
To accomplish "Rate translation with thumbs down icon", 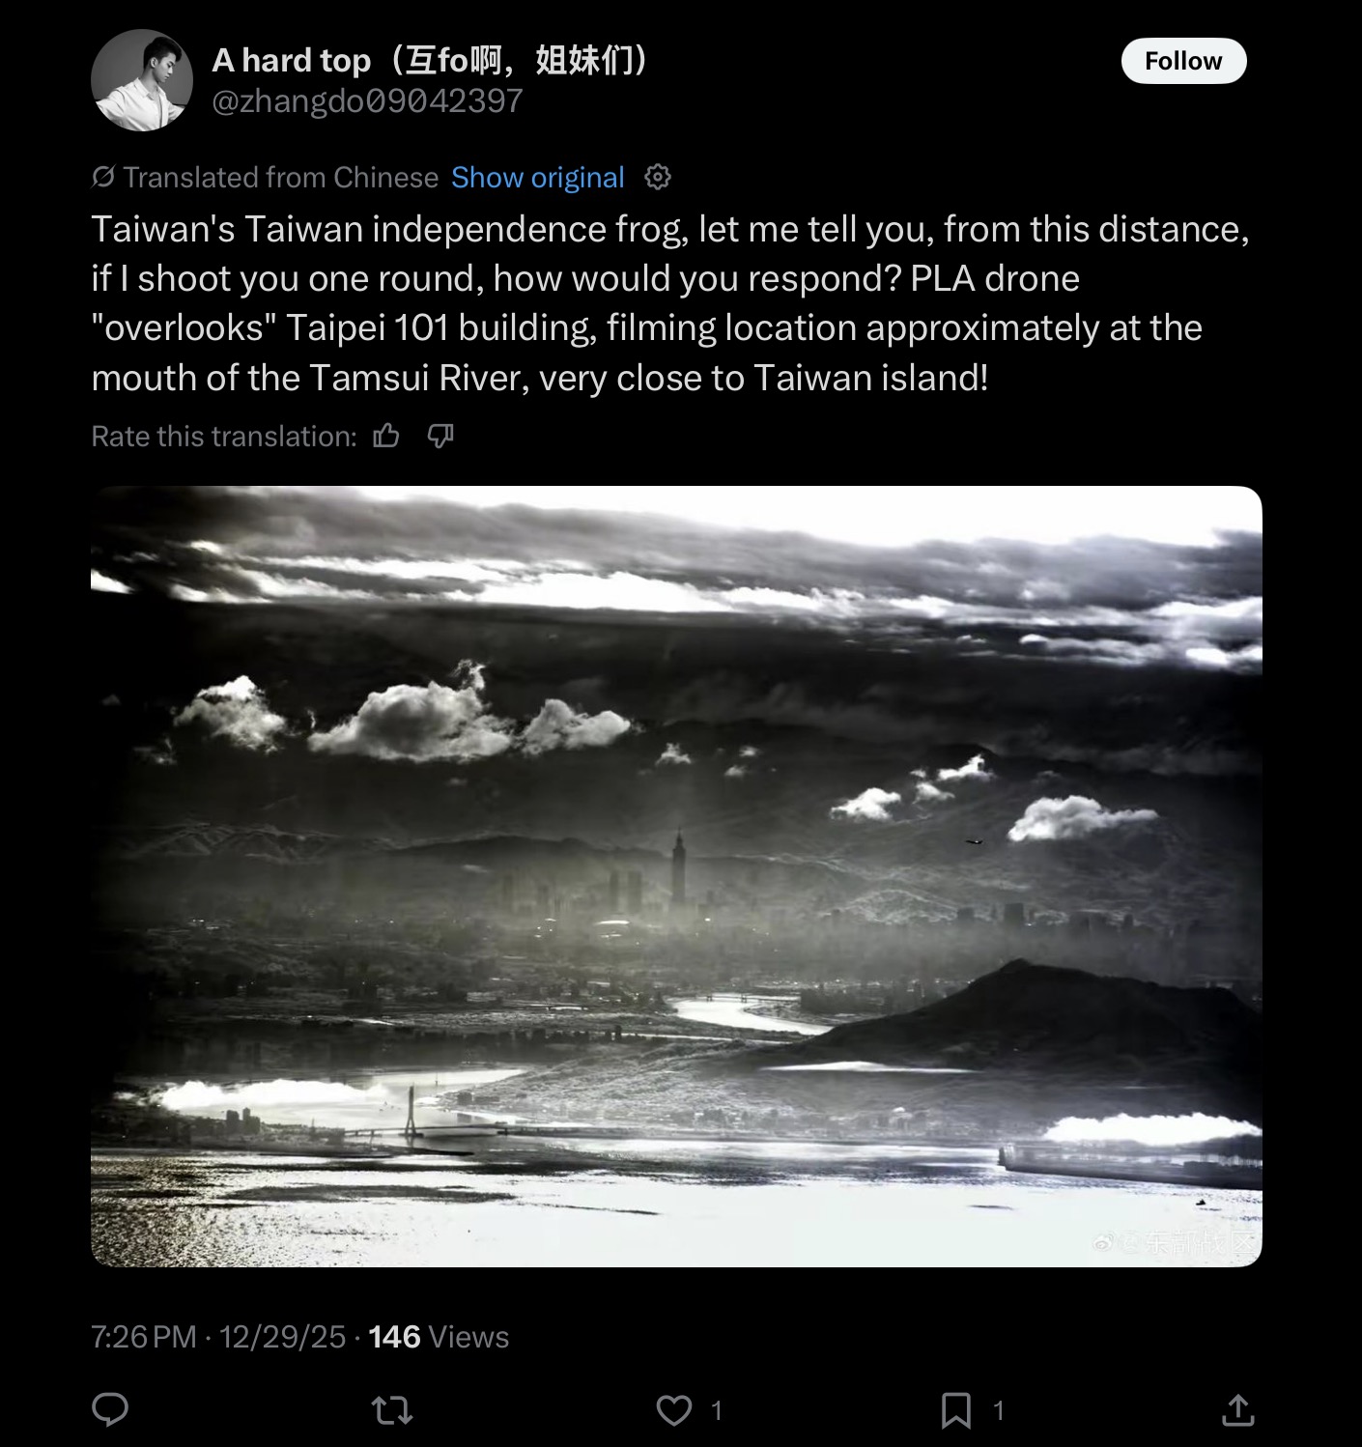I will [440, 437].
